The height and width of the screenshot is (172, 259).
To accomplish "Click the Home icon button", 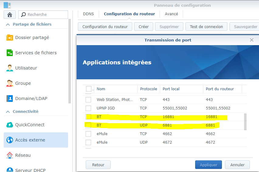I will pos(10,15).
